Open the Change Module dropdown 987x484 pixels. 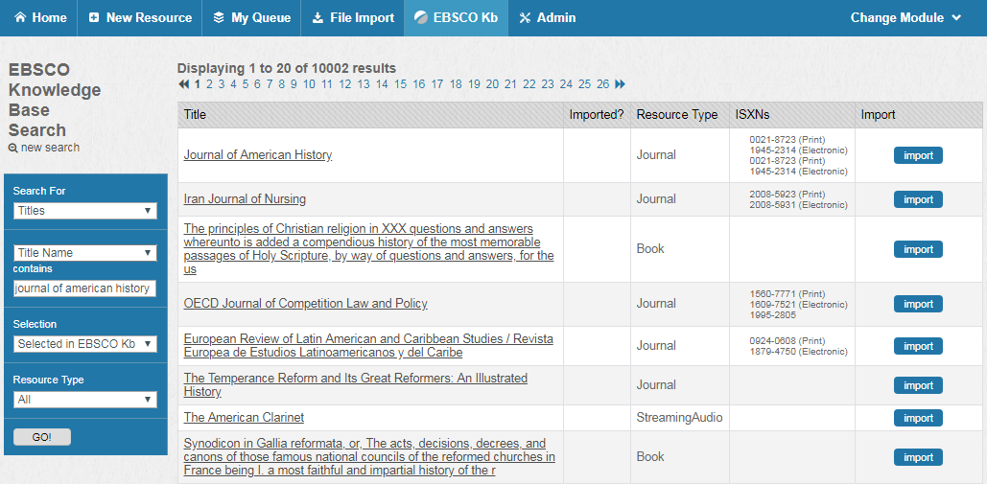[x=905, y=18]
